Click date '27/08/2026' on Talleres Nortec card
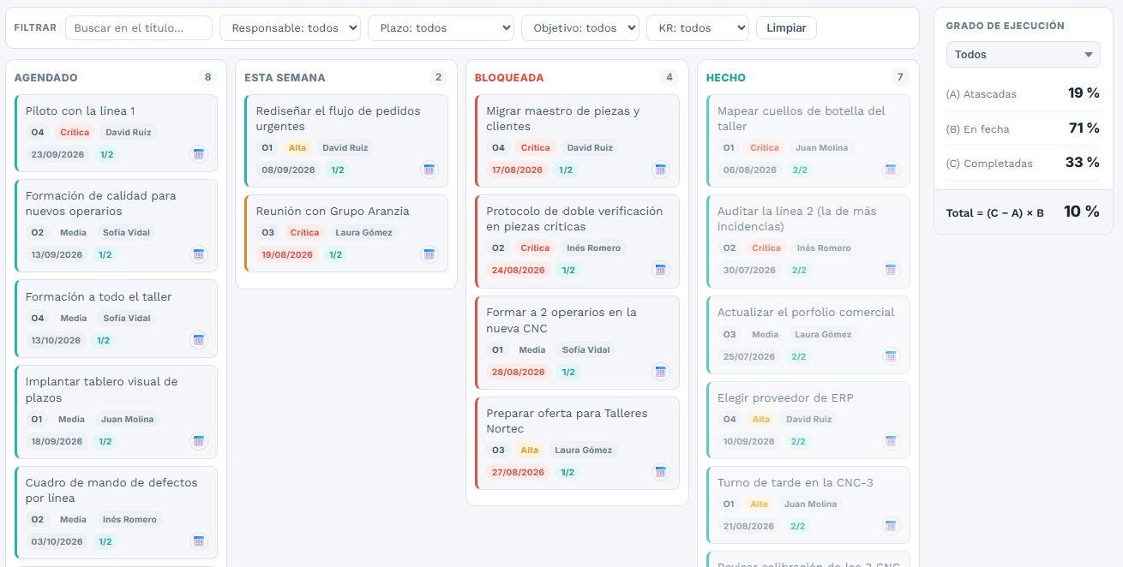The width and height of the screenshot is (1123, 567). (518, 472)
